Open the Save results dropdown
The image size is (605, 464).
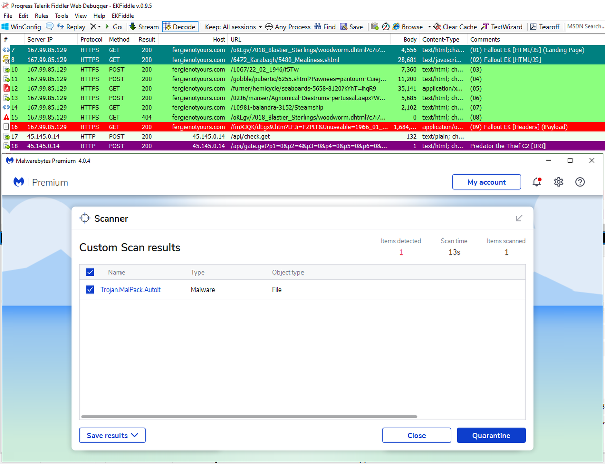(x=112, y=435)
